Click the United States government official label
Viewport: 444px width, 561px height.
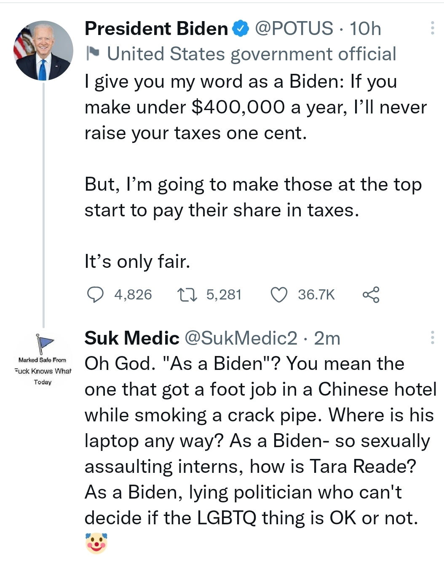251,54
